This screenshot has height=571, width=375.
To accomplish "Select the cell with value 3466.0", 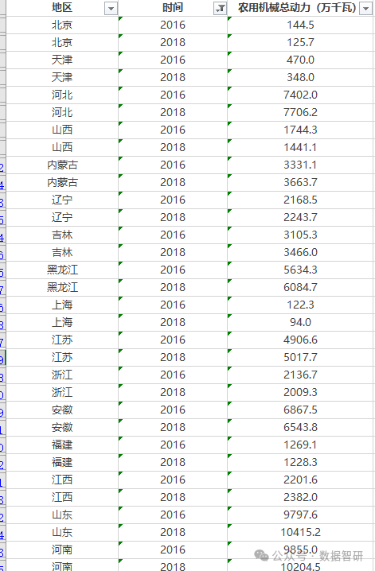I will pyautogui.click(x=300, y=252).
